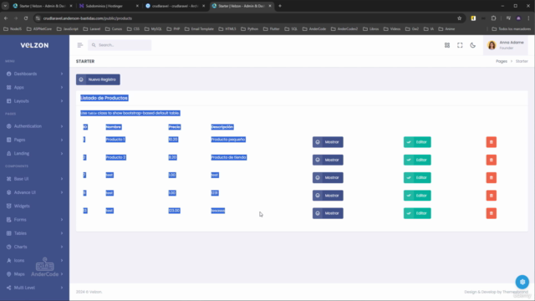Click Mostrar for Producto 2

point(328,160)
